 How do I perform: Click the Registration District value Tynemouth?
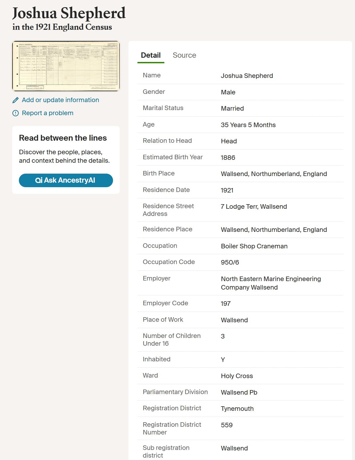click(237, 409)
